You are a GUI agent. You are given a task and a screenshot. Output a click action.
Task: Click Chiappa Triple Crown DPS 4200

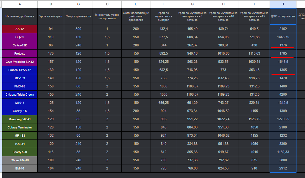283,94
